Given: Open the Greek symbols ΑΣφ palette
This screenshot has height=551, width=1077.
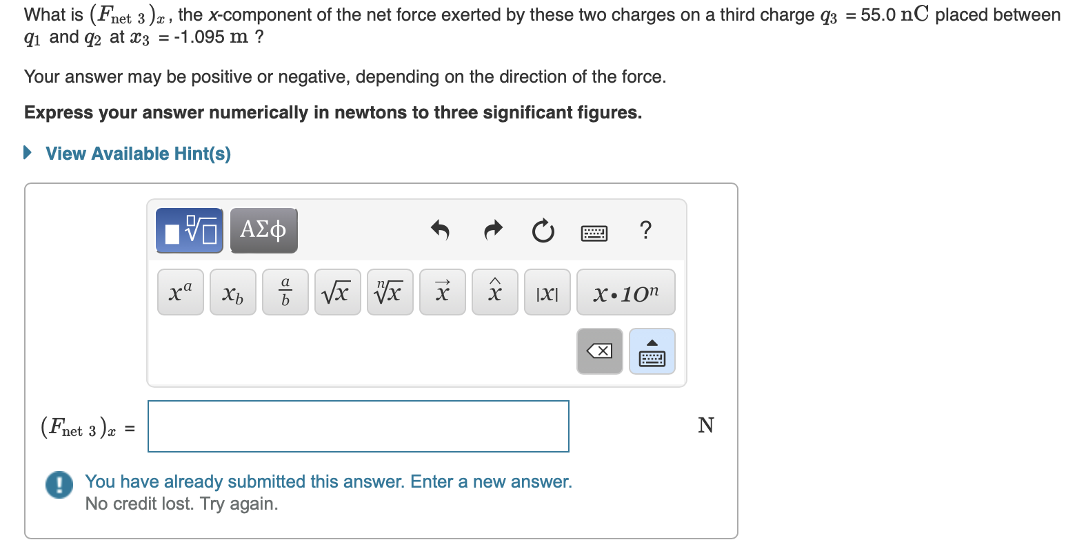Looking at the screenshot, I should point(263,231).
